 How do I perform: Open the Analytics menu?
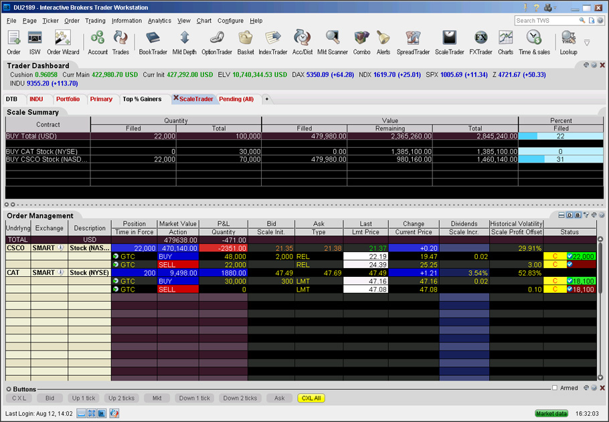[159, 21]
